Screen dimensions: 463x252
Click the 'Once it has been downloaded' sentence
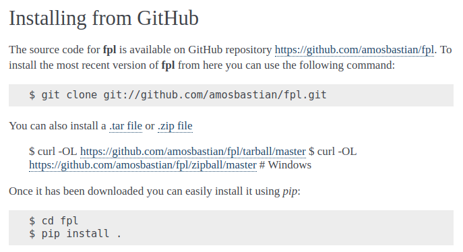76,191
